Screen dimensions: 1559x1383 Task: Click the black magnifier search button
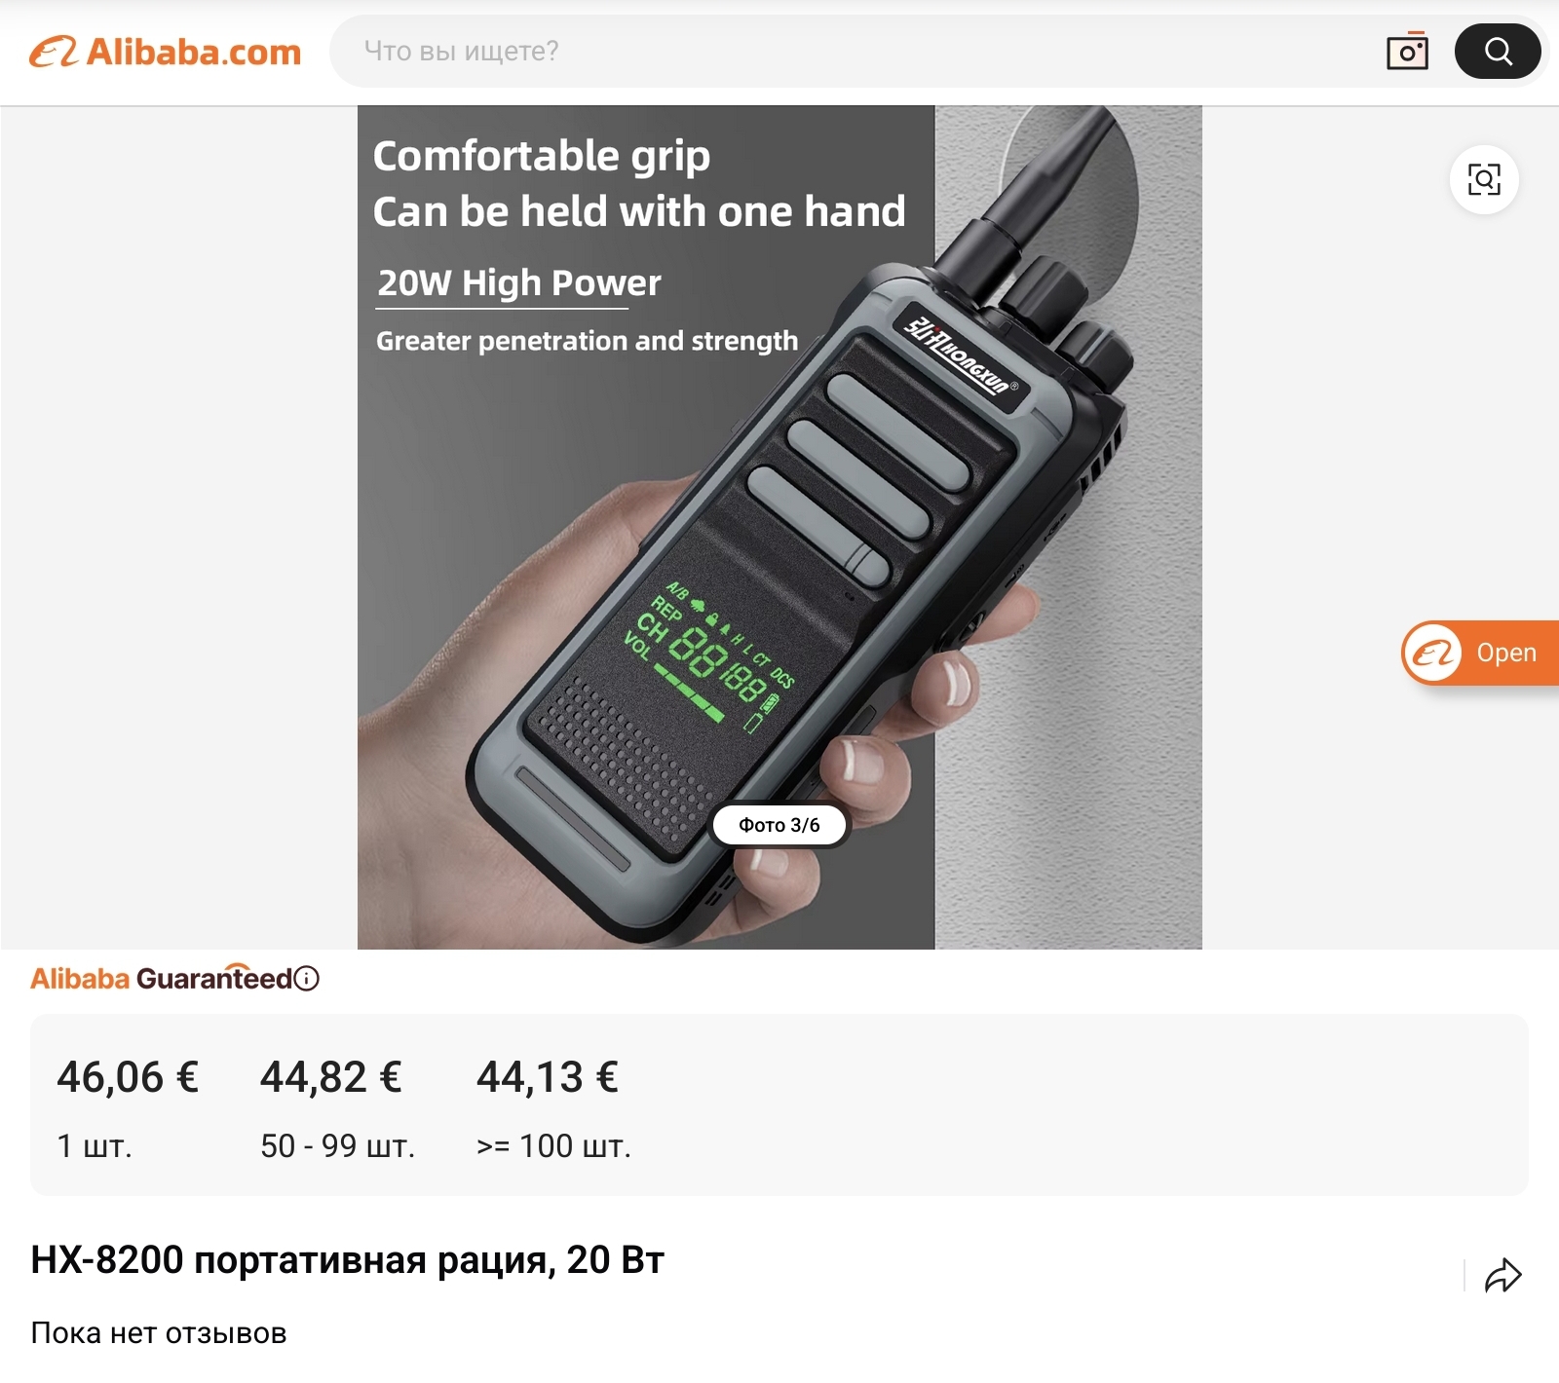[1498, 52]
